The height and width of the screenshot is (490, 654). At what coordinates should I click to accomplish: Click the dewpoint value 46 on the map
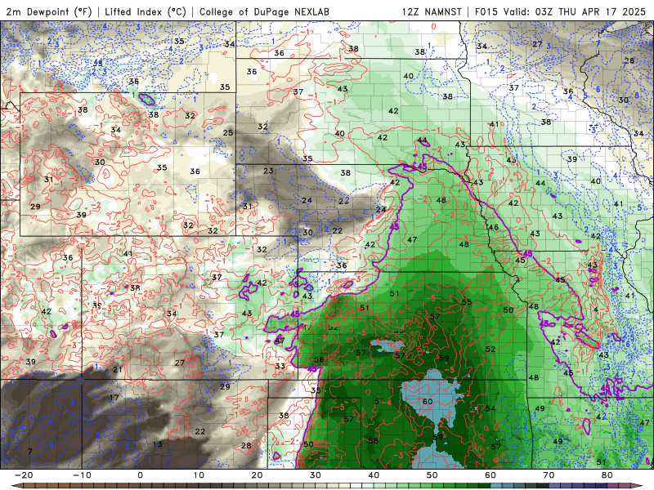(494, 227)
